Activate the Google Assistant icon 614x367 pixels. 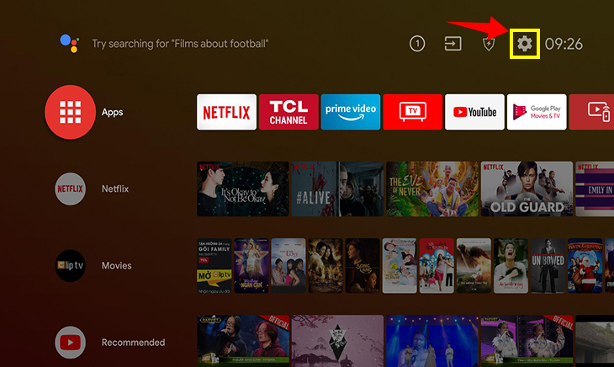70,43
